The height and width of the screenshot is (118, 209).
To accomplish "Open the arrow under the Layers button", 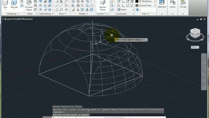I will pyautogui.click(x=172, y=14).
